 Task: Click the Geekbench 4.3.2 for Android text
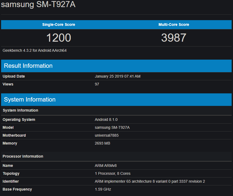[35, 50]
